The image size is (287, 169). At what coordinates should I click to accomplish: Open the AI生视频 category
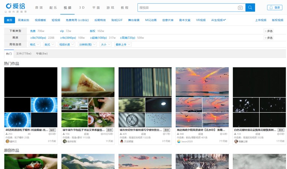point(218,20)
